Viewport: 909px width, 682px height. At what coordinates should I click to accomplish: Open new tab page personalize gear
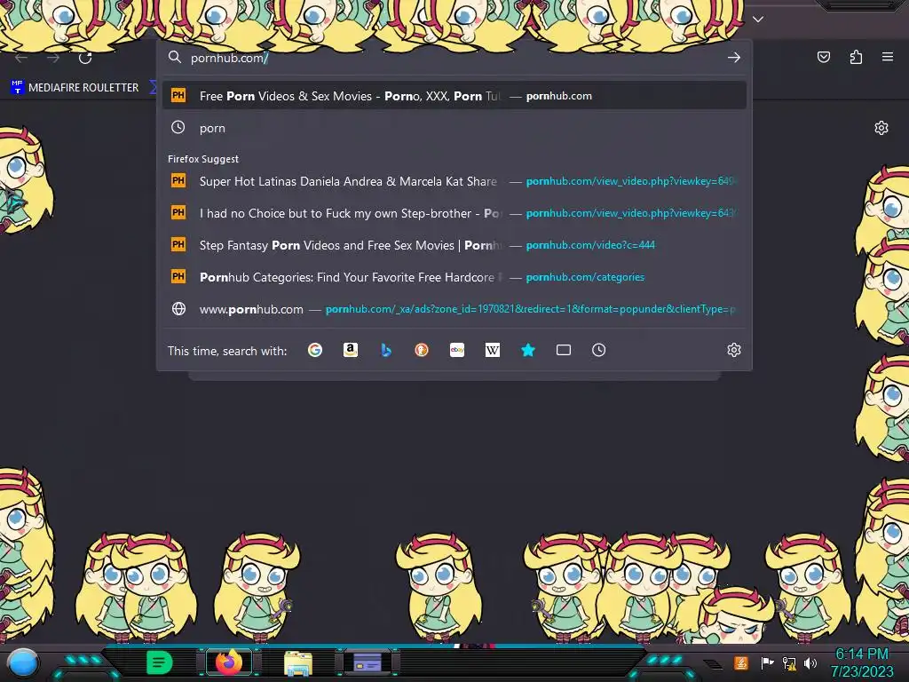tap(881, 128)
